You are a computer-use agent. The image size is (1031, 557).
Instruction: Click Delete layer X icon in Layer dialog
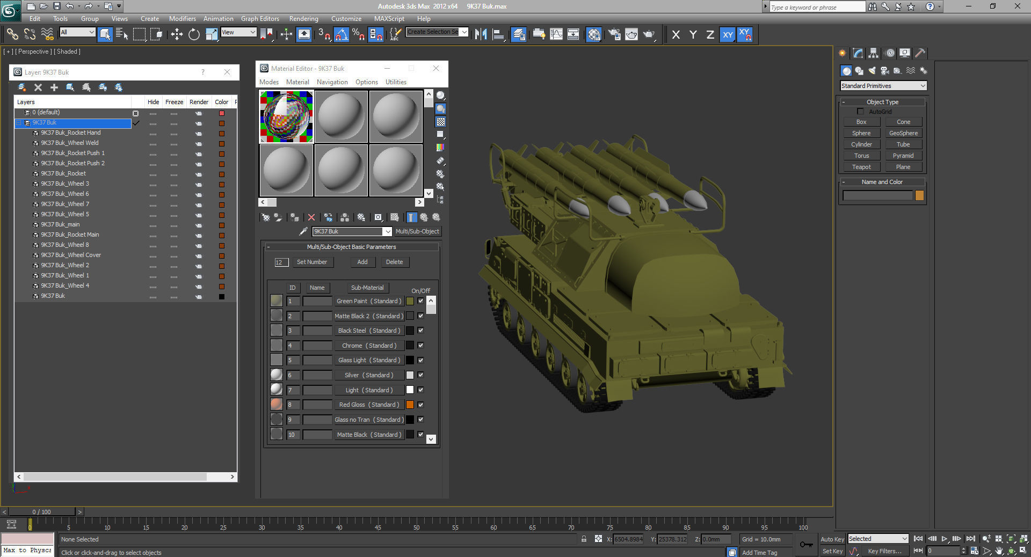point(38,87)
